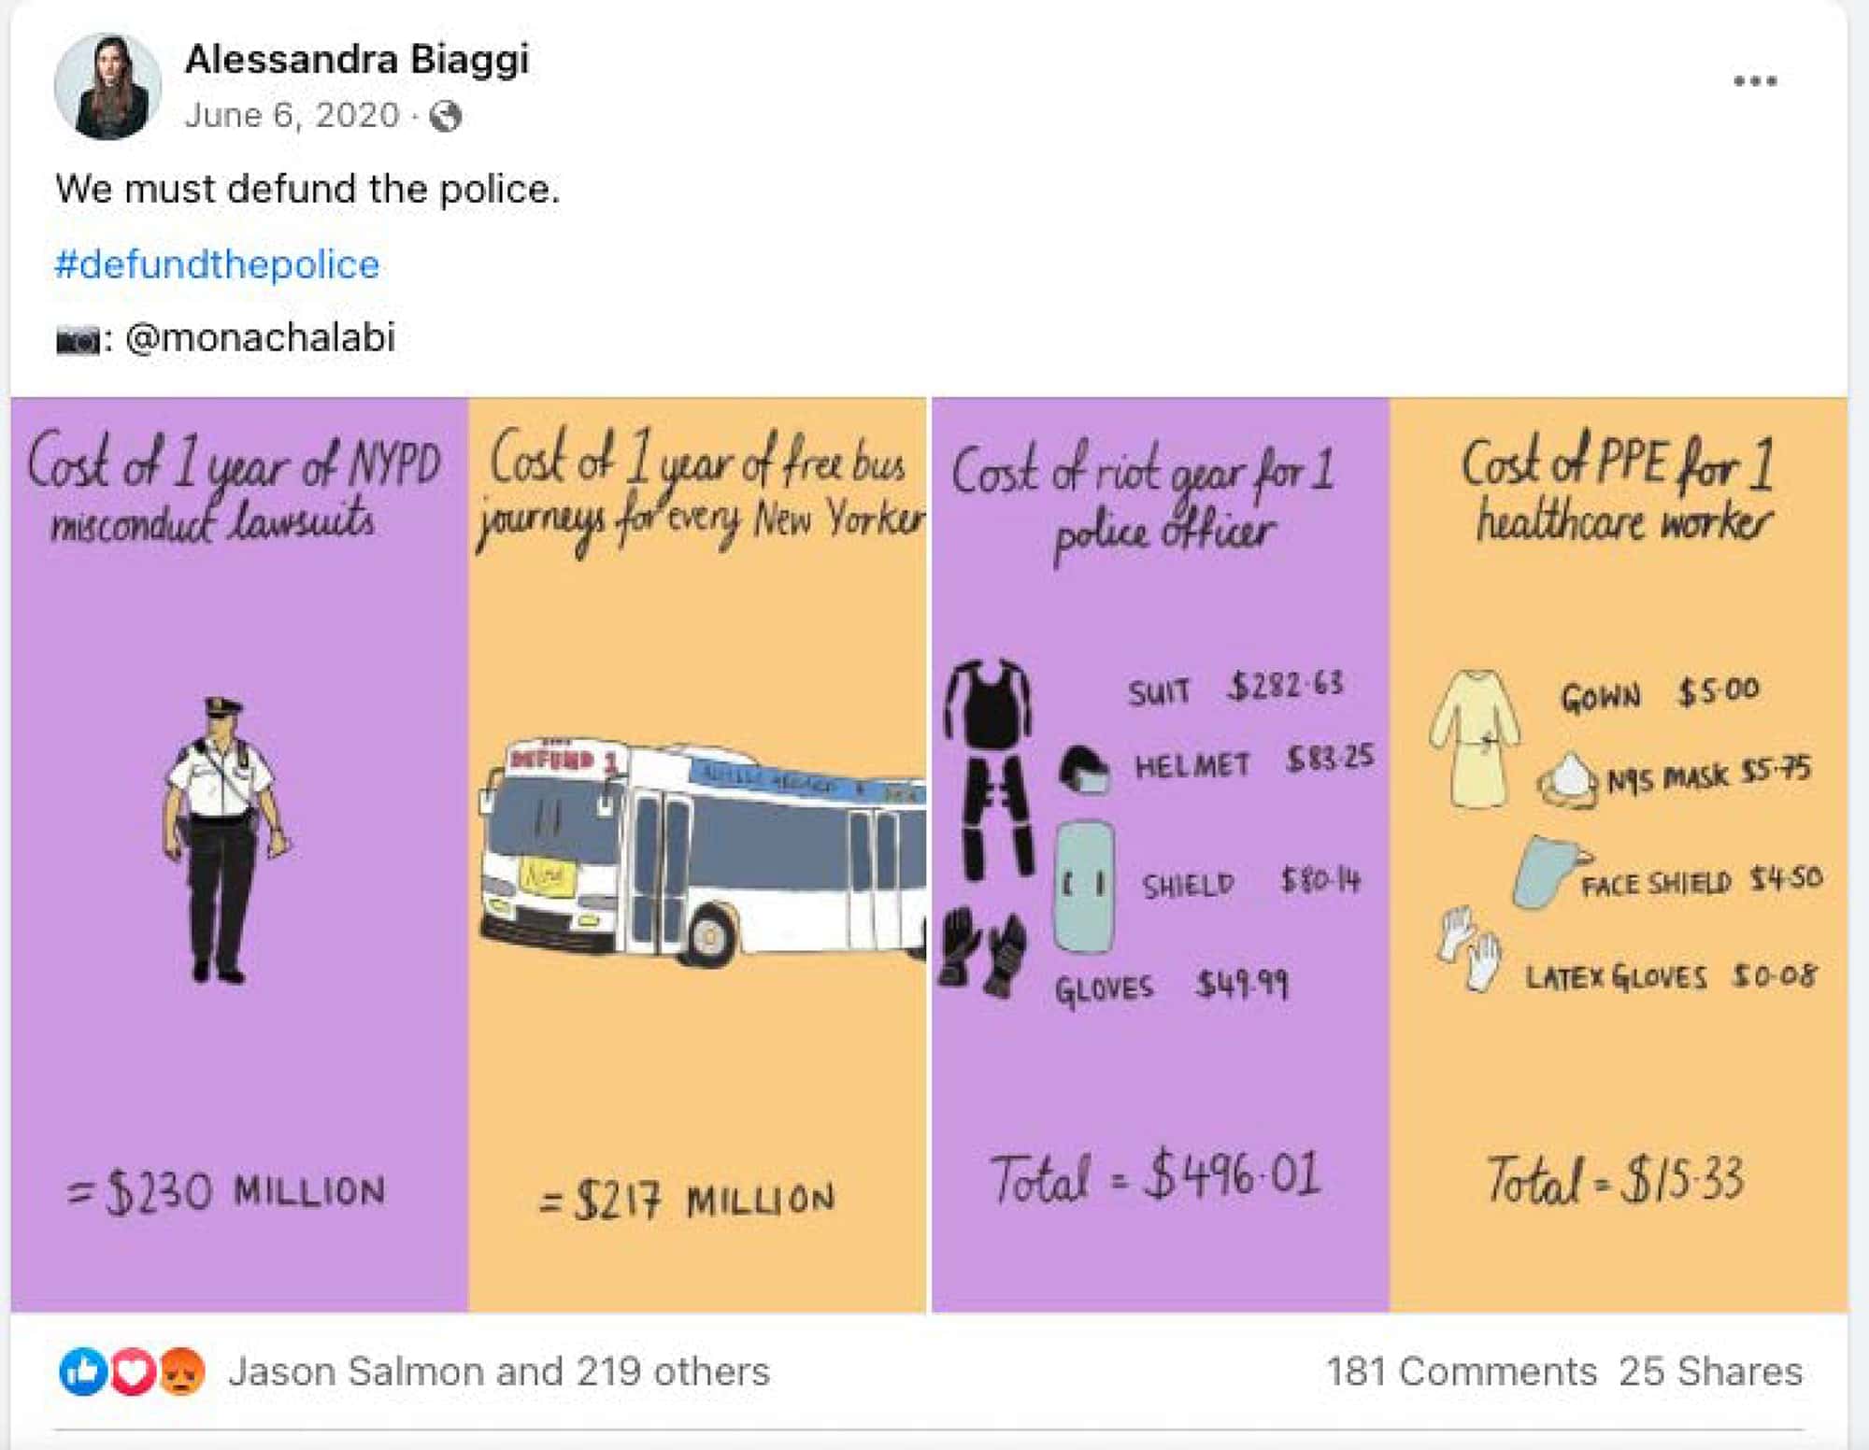The image size is (1869, 1450).
Task: Click the bus illustration in the orange panel
Action: [x=701, y=850]
